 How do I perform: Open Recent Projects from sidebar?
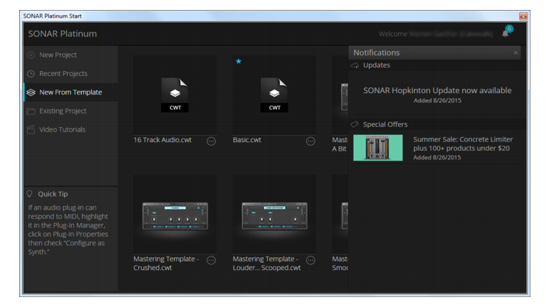(71, 73)
